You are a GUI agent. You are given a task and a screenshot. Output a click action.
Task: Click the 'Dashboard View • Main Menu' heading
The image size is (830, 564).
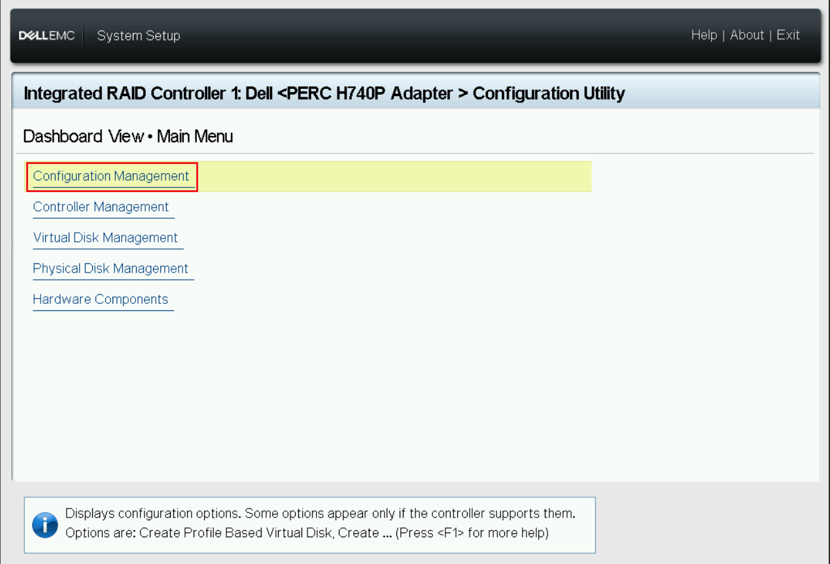pos(128,137)
